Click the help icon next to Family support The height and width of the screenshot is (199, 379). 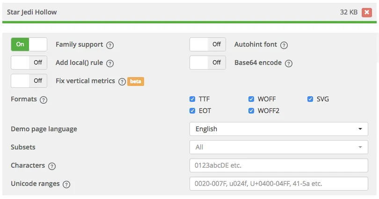tap(110, 45)
